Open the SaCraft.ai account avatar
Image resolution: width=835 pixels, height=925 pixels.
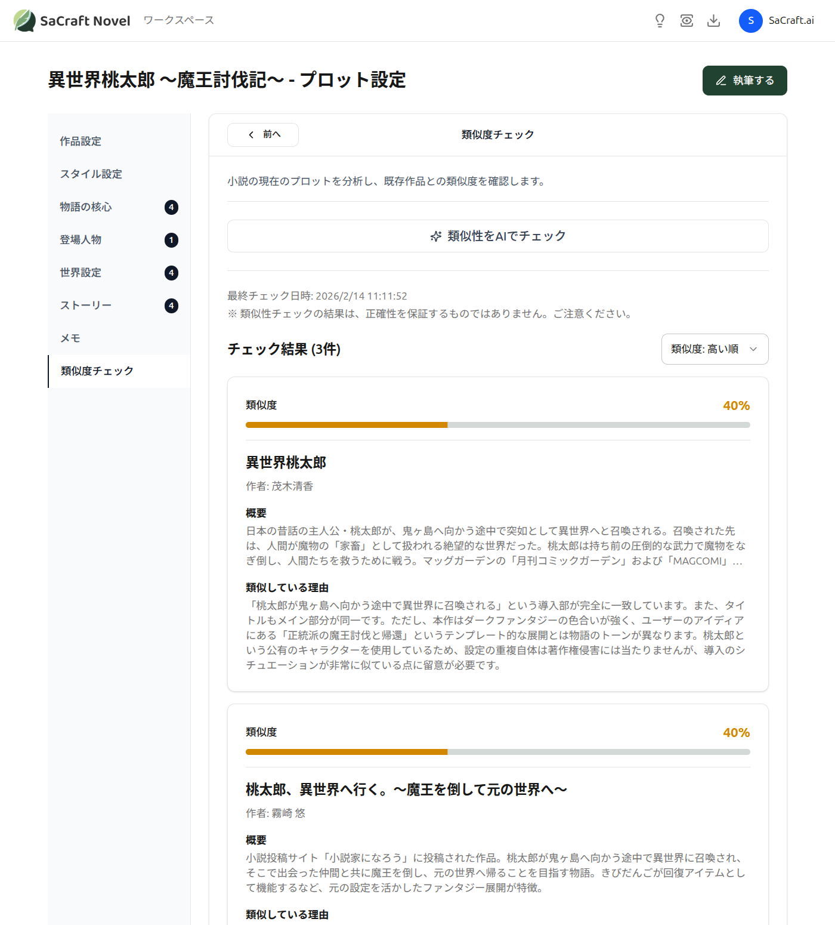(750, 20)
